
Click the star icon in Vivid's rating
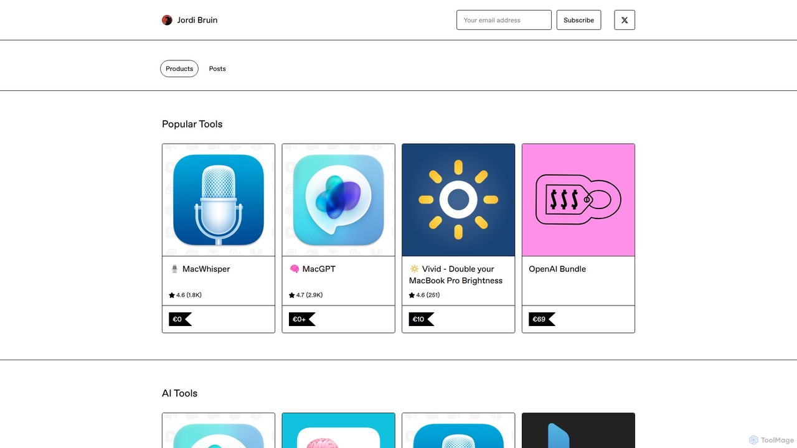(412, 295)
